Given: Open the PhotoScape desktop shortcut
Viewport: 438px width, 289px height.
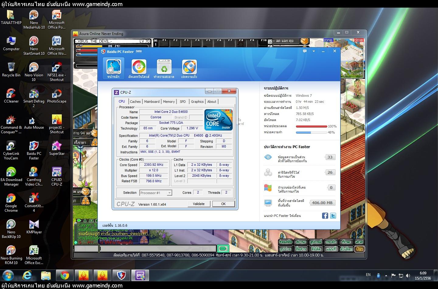Looking at the screenshot, I should point(57,96).
